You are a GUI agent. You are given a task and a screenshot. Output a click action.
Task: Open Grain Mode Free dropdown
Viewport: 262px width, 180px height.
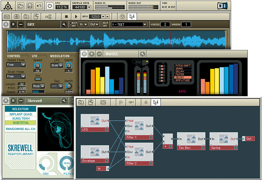coord(16,76)
